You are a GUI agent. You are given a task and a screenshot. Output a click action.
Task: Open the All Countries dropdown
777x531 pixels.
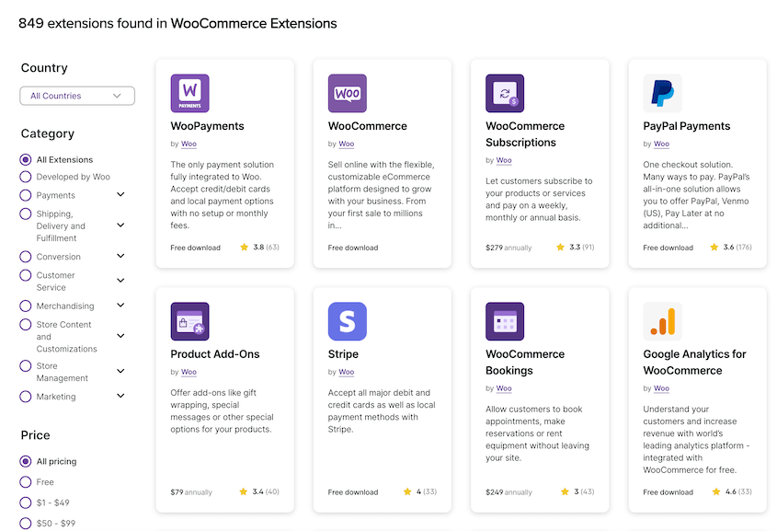click(x=77, y=96)
